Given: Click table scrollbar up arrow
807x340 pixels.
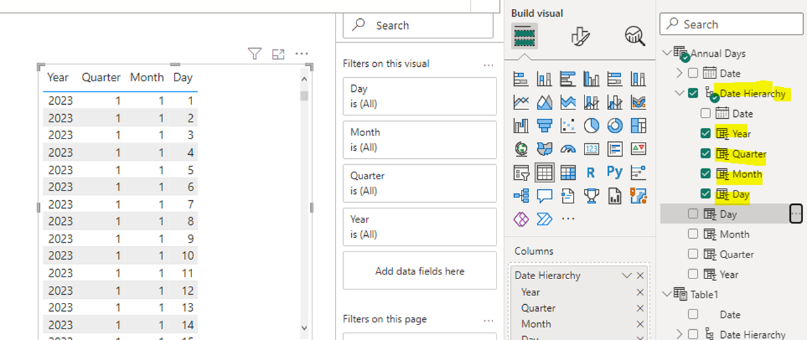Looking at the screenshot, I should click(304, 79).
